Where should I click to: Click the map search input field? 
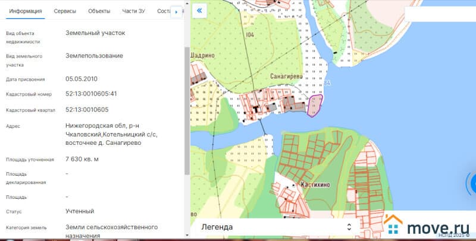(440, 14)
